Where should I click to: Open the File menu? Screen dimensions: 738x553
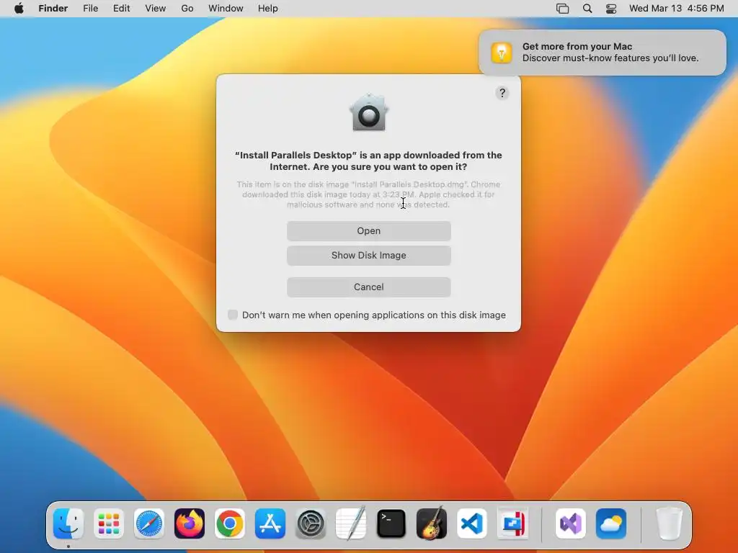pyautogui.click(x=90, y=9)
